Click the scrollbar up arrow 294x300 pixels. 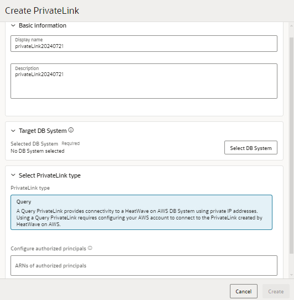291,25
